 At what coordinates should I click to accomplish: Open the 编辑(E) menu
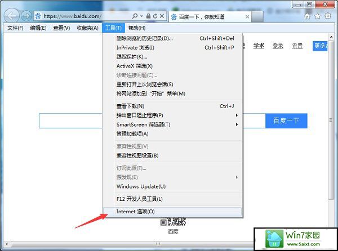(38, 28)
